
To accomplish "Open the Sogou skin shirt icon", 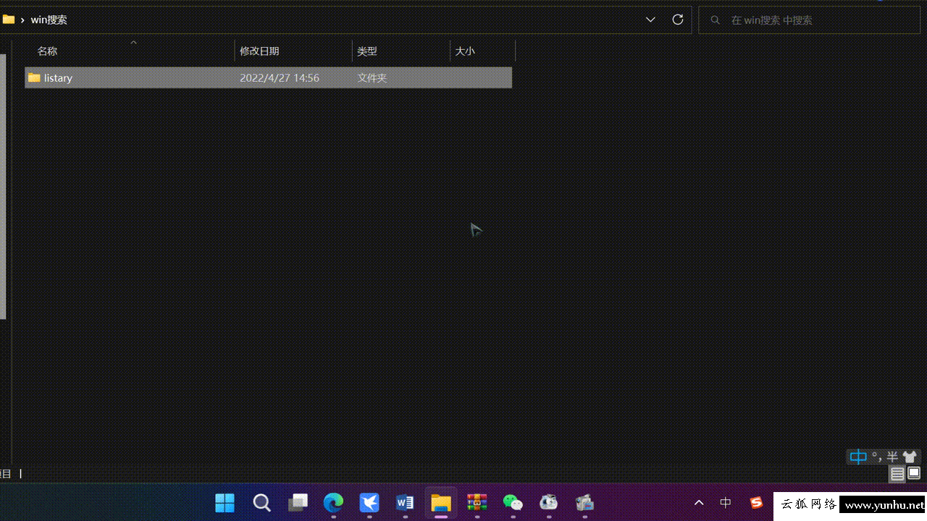I will (x=910, y=457).
